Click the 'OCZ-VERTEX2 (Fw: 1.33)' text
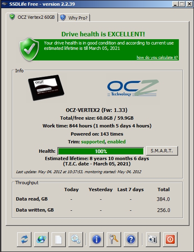 [97, 110]
